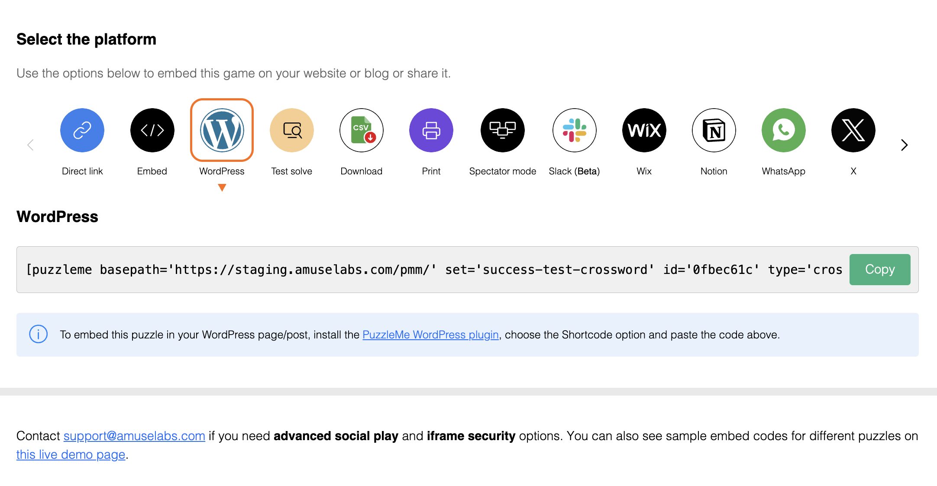Viewport: 937px width, 486px height.
Task: Open the PuzzleMe WordPress plugin link
Action: 430,335
